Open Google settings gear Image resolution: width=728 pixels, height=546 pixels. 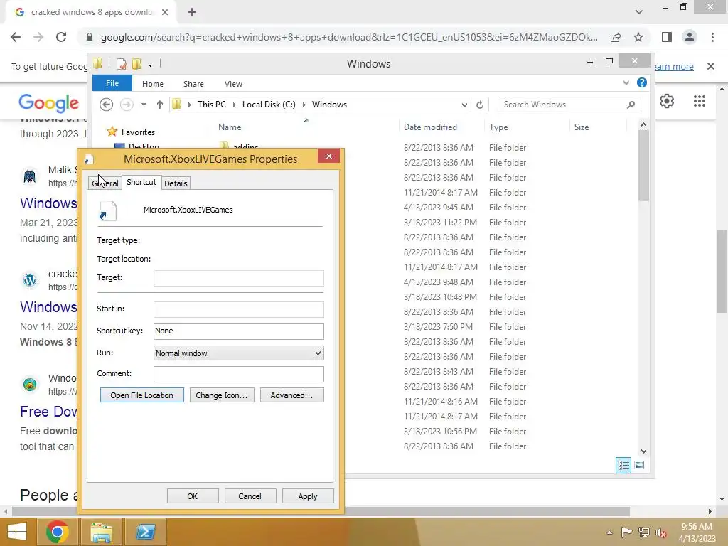[x=667, y=101]
